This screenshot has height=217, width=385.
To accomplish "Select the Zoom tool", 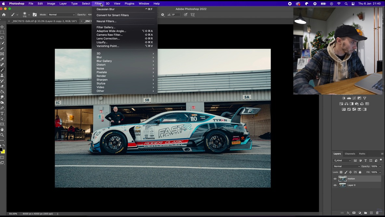I will [2, 135].
